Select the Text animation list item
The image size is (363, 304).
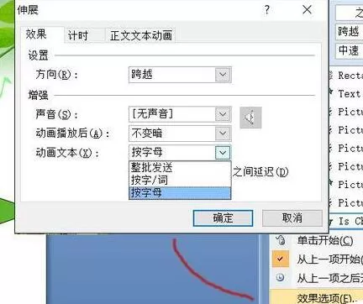point(346,94)
